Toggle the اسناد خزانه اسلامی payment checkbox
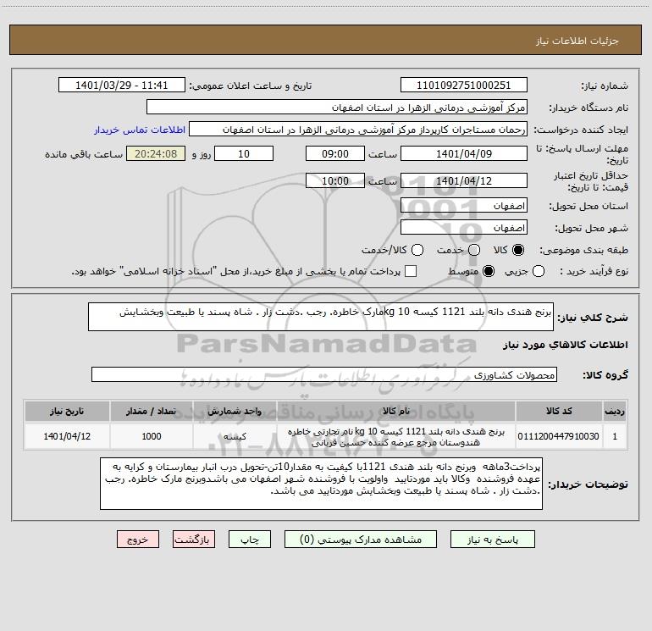652x631 pixels. (x=411, y=271)
